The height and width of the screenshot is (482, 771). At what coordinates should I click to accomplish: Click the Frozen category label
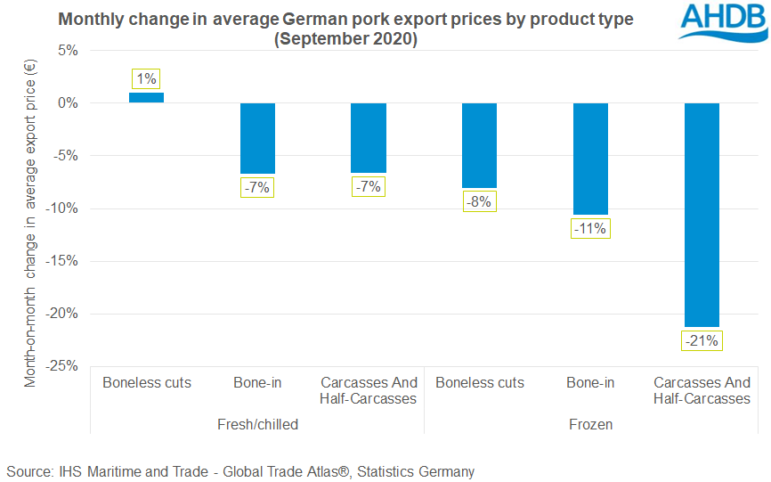(x=590, y=424)
